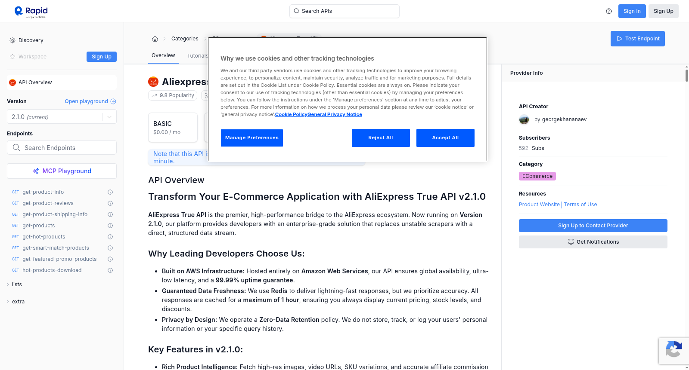Click Accept All cookies button
The height and width of the screenshot is (370, 689).
445,138
